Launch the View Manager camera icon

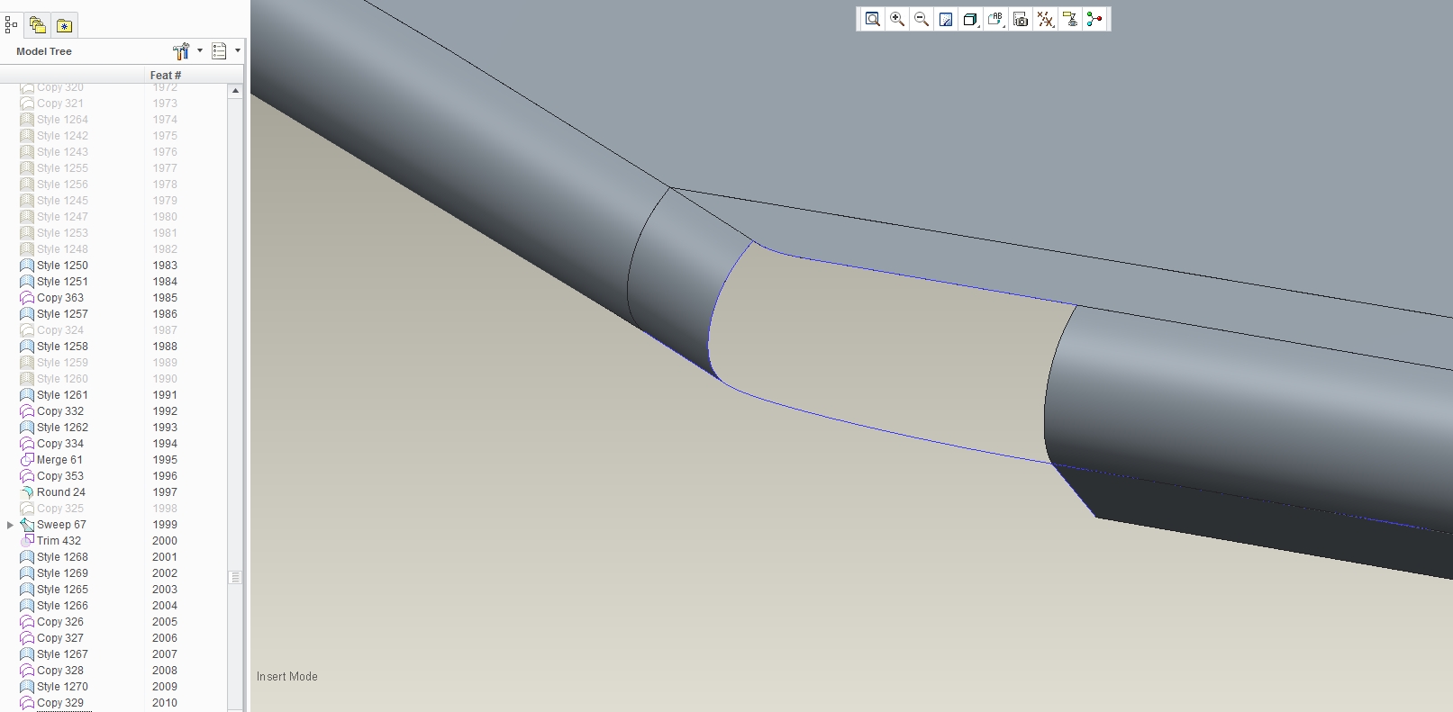pos(1021,19)
